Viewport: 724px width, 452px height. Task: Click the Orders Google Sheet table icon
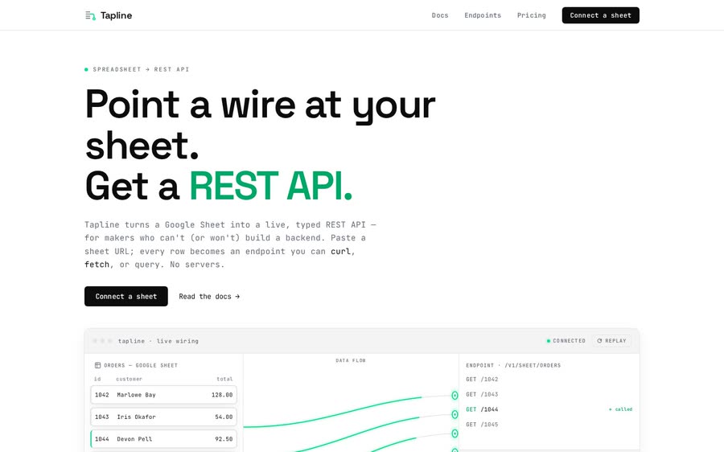pos(97,365)
